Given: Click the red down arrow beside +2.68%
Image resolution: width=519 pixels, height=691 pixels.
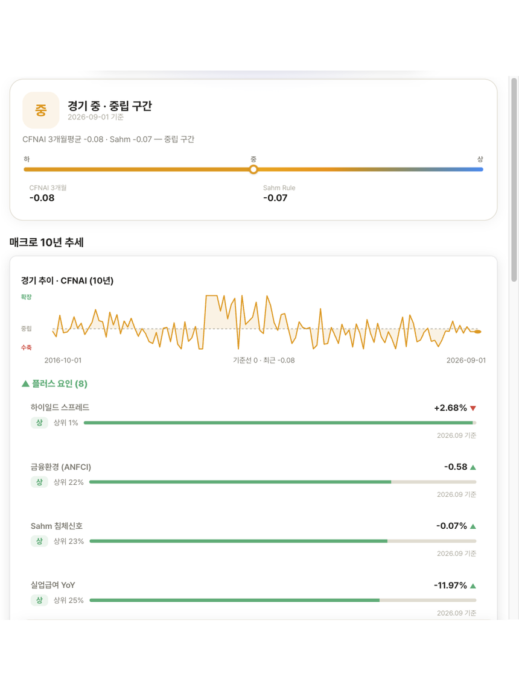Looking at the screenshot, I should (x=473, y=408).
